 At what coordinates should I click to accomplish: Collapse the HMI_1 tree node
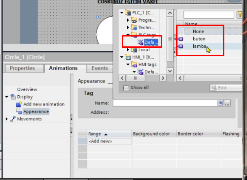point(122,57)
